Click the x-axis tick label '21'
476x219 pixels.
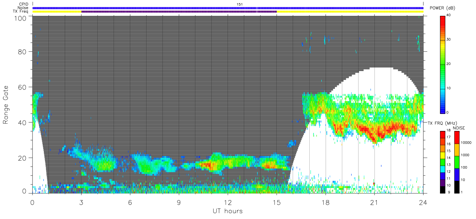click(x=374, y=202)
